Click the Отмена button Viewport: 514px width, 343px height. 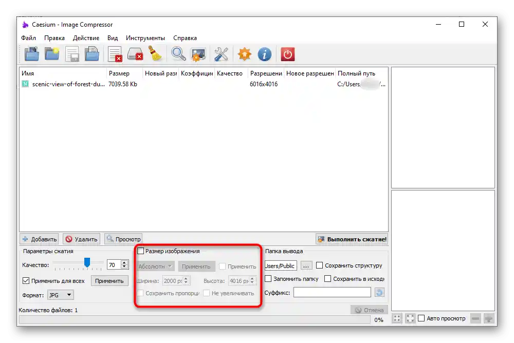pyautogui.click(x=369, y=310)
